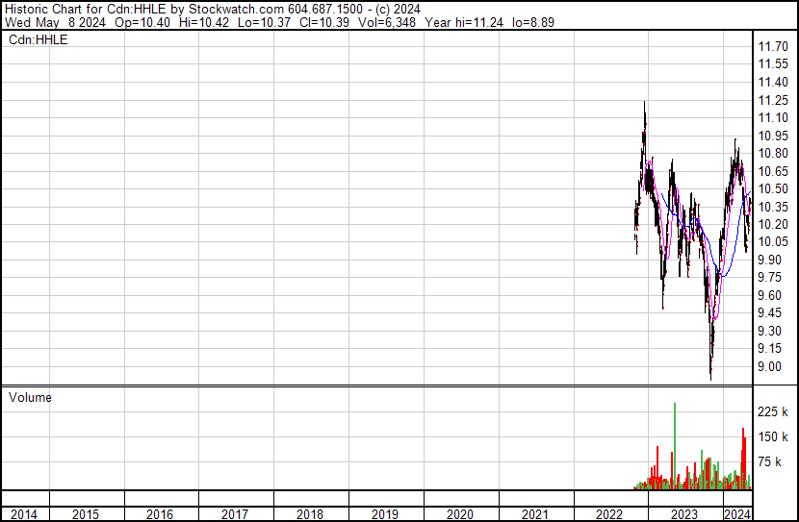Click the 2024 year label

[736, 514]
